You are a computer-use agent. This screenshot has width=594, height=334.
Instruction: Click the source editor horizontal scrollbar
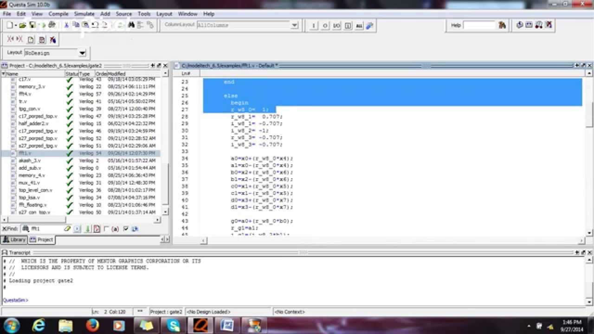click(394, 240)
